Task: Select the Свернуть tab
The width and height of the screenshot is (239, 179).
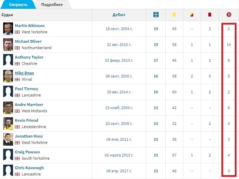Action: point(18,5)
